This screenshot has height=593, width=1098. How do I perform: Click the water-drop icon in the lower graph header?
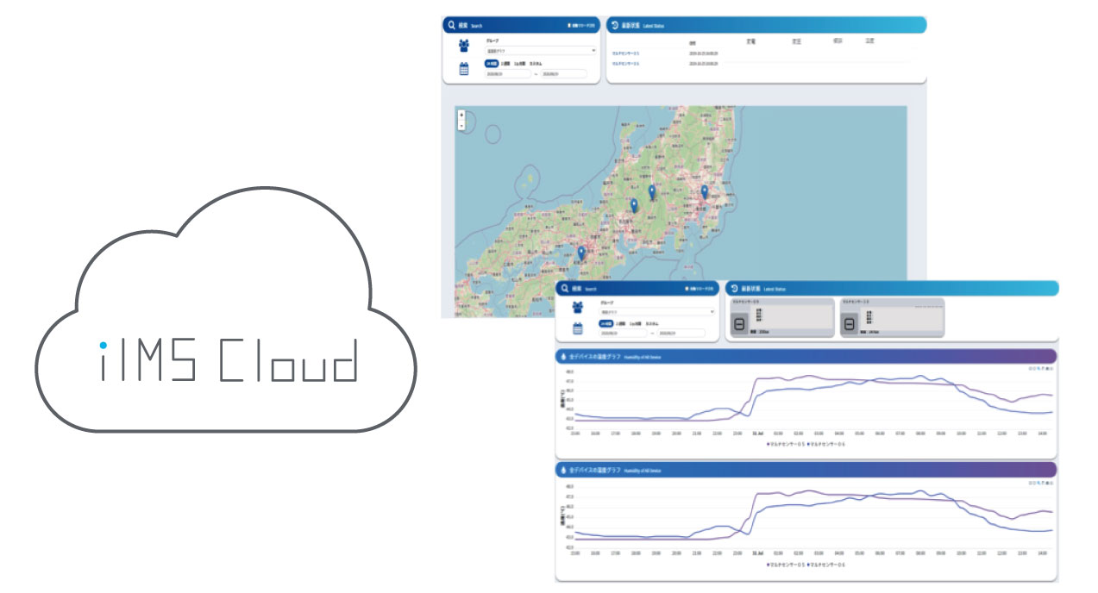pos(563,471)
